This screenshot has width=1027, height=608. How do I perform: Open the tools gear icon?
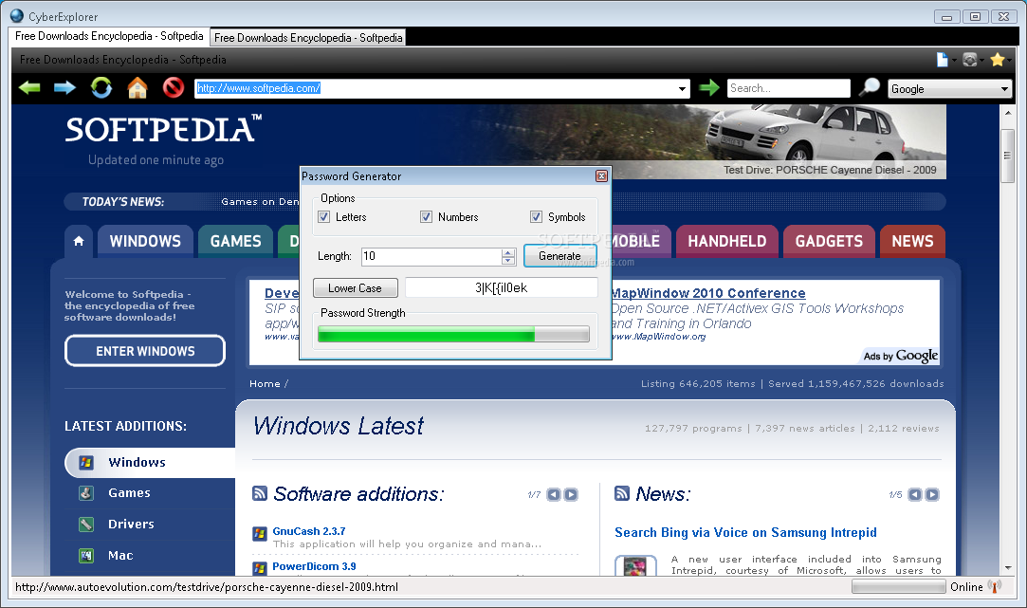[x=970, y=60]
